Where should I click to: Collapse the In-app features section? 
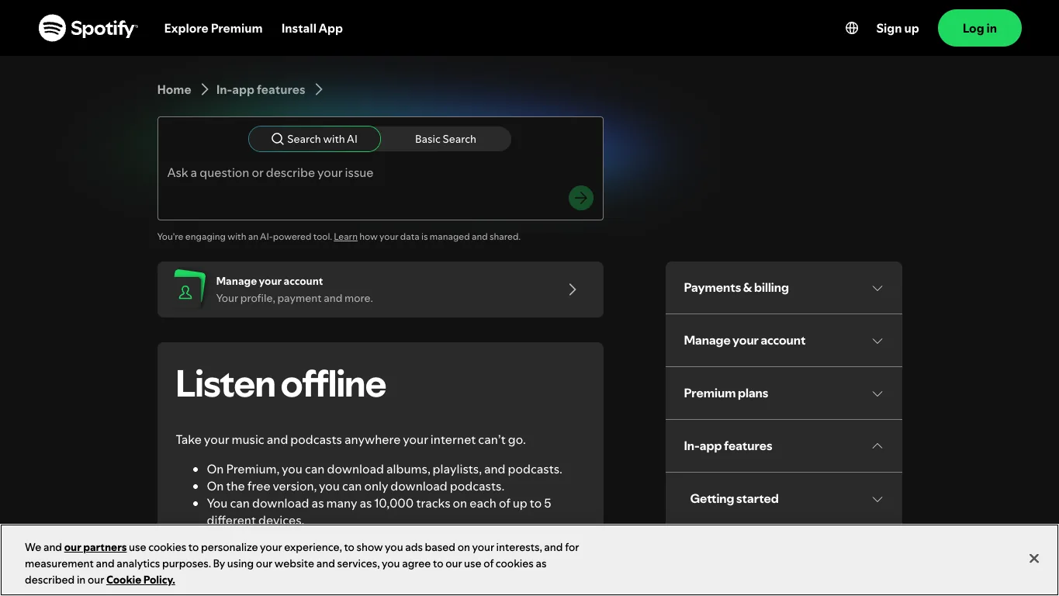click(784, 446)
